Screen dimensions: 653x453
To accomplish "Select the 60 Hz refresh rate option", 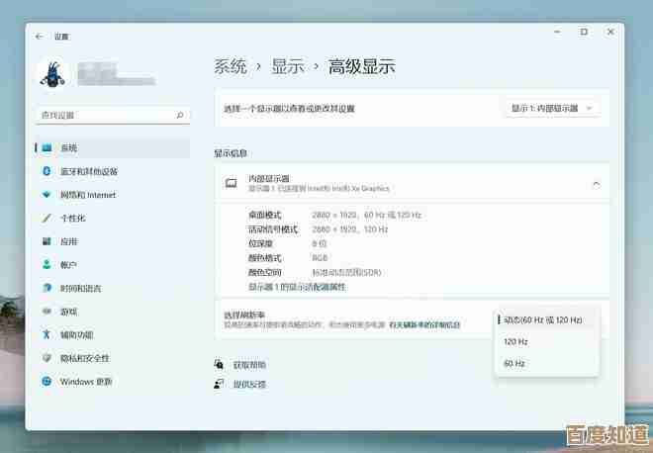I will 547,363.
